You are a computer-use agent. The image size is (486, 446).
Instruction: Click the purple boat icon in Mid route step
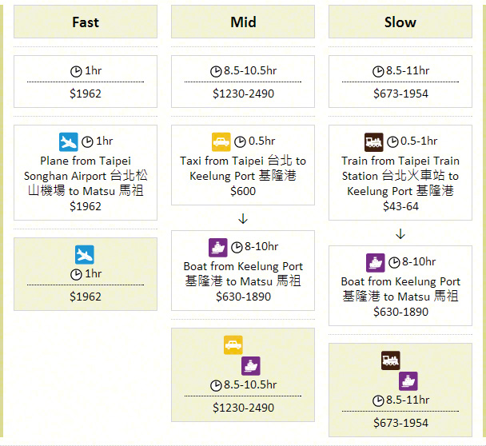[218, 247]
